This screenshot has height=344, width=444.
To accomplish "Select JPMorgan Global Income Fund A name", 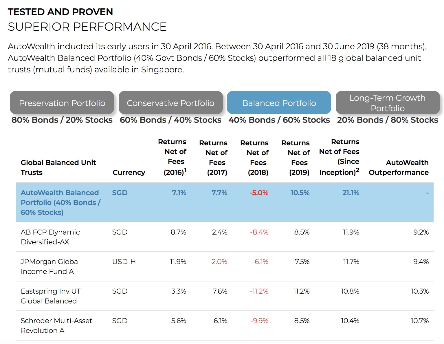I will click(50, 266).
